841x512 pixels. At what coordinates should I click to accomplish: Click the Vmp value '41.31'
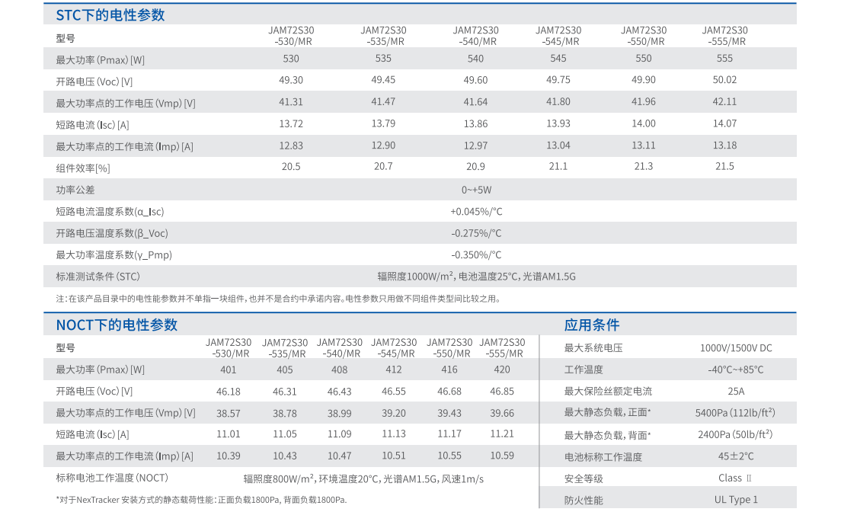point(291,102)
